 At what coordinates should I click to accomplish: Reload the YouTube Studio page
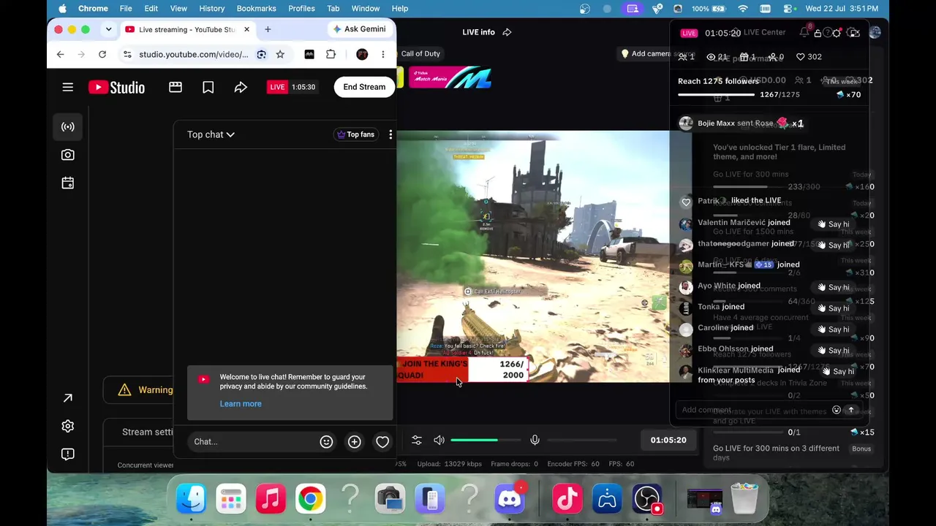tap(102, 54)
